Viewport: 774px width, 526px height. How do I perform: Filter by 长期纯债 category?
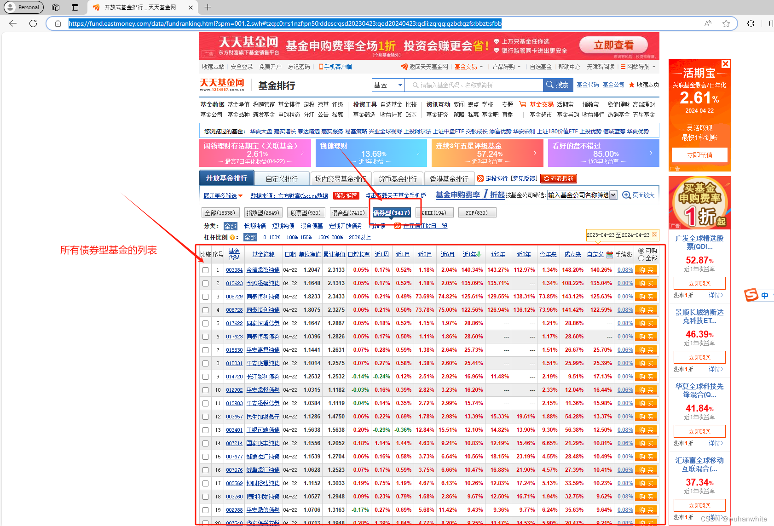pyautogui.click(x=255, y=226)
